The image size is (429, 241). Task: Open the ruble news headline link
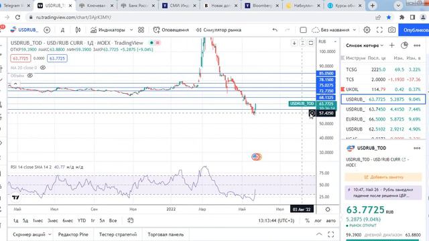click(x=383, y=193)
